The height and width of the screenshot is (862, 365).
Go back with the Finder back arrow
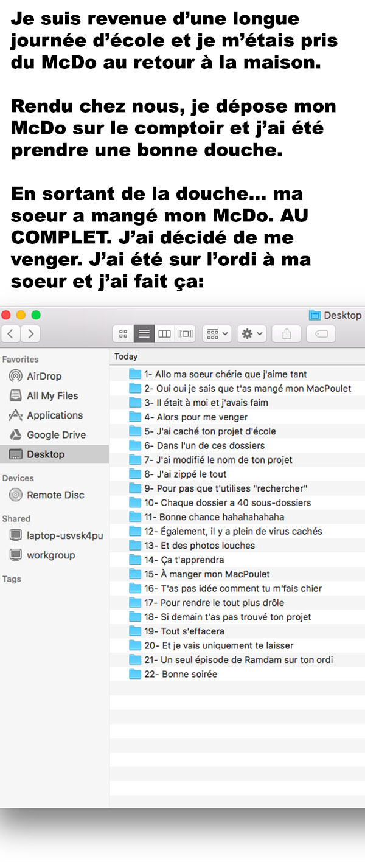(10, 333)
